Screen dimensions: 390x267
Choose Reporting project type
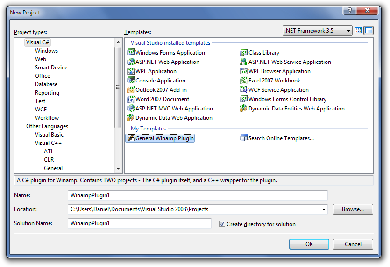coord(47,93)
